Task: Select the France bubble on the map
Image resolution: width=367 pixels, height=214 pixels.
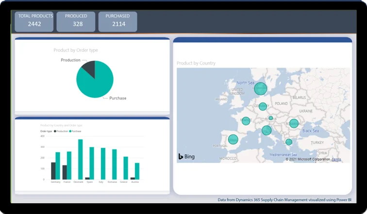Action: pos(246,121)
